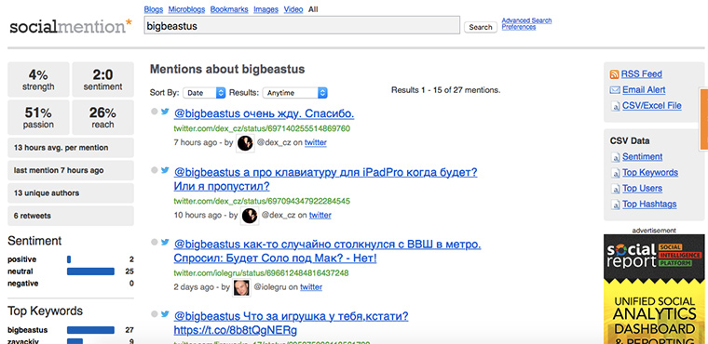Image resolution: width=708 pixels, height=344 pixels.
Task: Click Twitter bird icon beside 'столкнулся с ВВШ' mention
Action: tap(165, 242)
